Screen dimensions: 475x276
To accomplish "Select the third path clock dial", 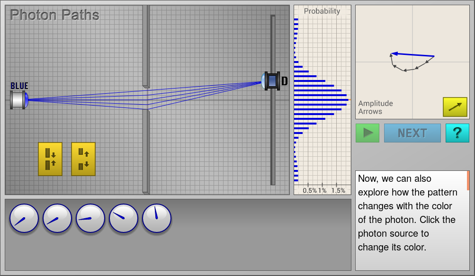I will 90,218.
